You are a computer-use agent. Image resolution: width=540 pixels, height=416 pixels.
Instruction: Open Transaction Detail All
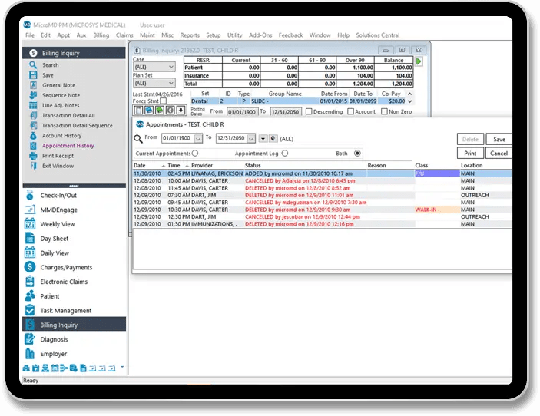[x=68, y=116]
